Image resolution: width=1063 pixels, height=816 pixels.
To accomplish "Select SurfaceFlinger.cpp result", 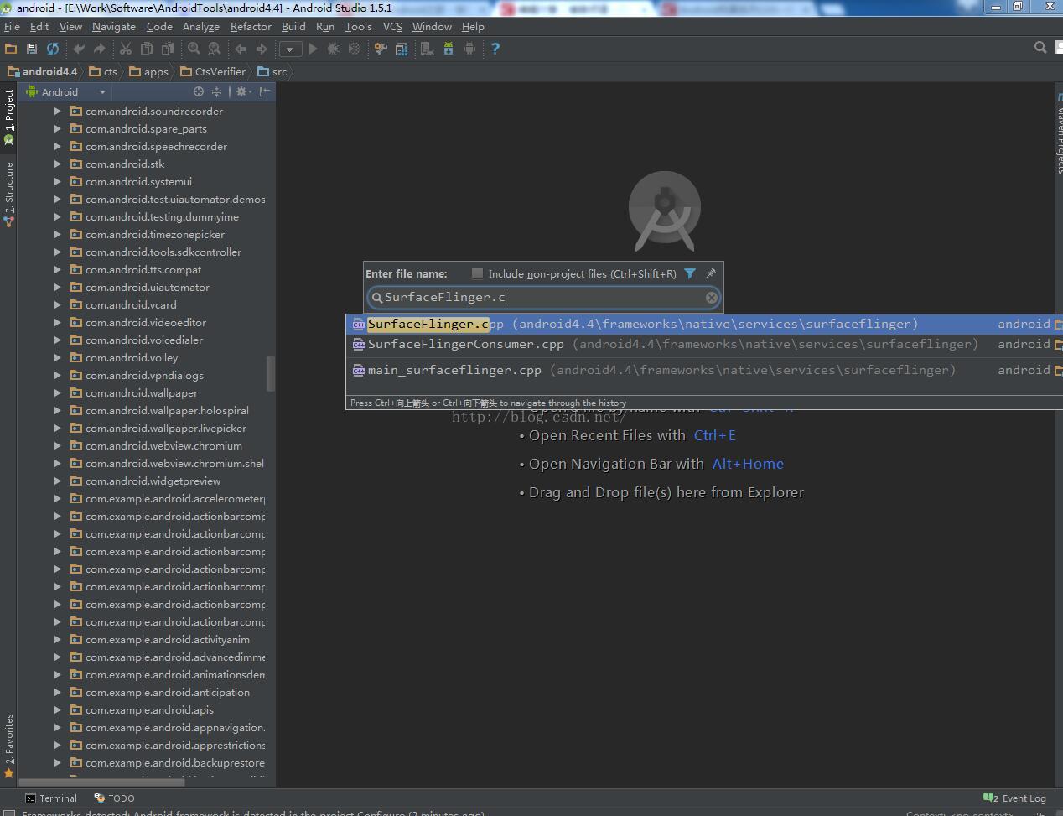I will point(704,324).
